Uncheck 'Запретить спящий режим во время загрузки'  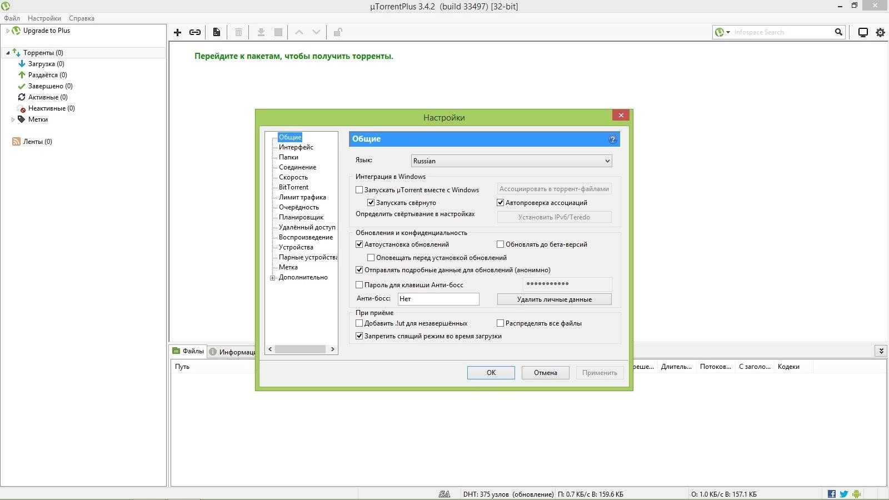click(359, 336)
